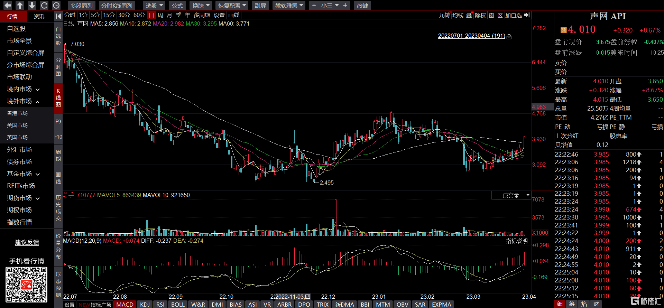Open the 成交量 indicator dropdown
664x308 pixels.
coord(511,195)
